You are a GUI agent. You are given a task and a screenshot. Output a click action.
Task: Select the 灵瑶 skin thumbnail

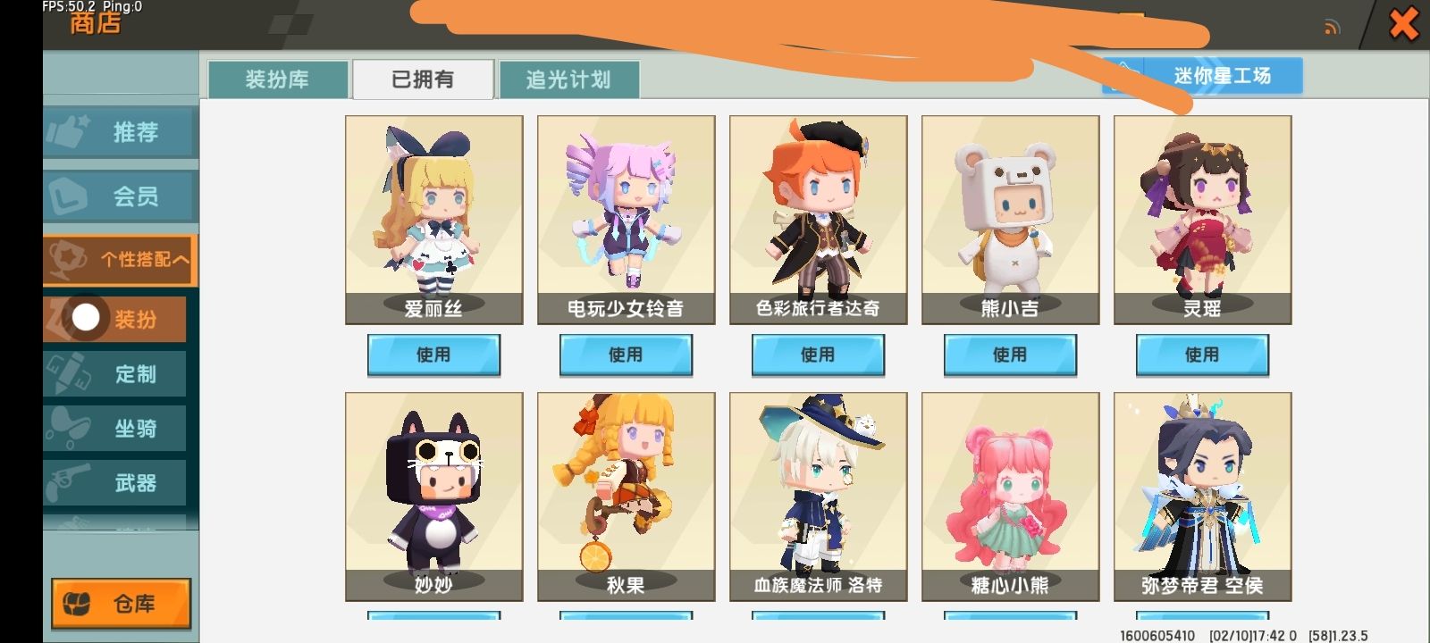pyautogui.click(x=1202, y=220)
